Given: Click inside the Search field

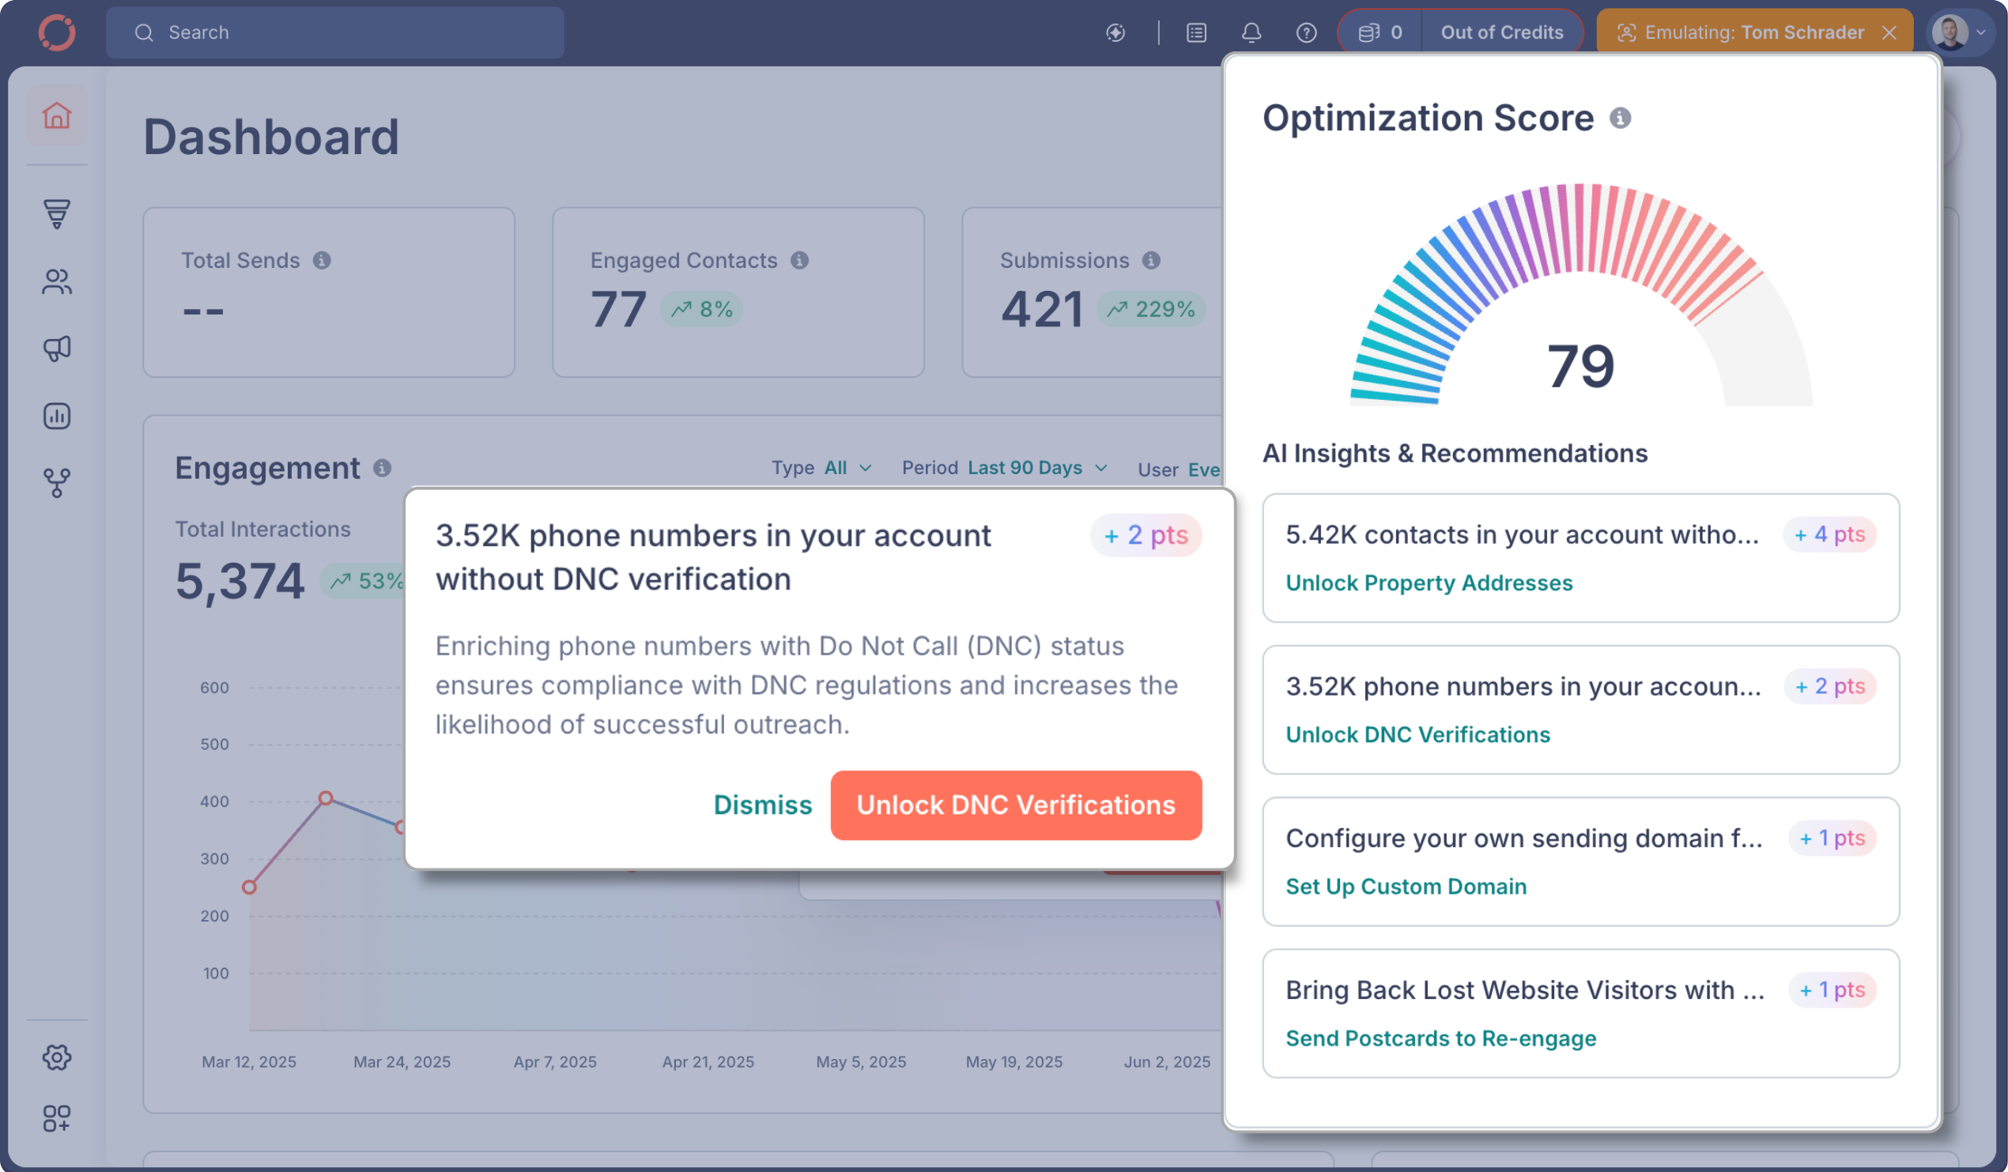Looking at the screenshot, I should [334, 32].
